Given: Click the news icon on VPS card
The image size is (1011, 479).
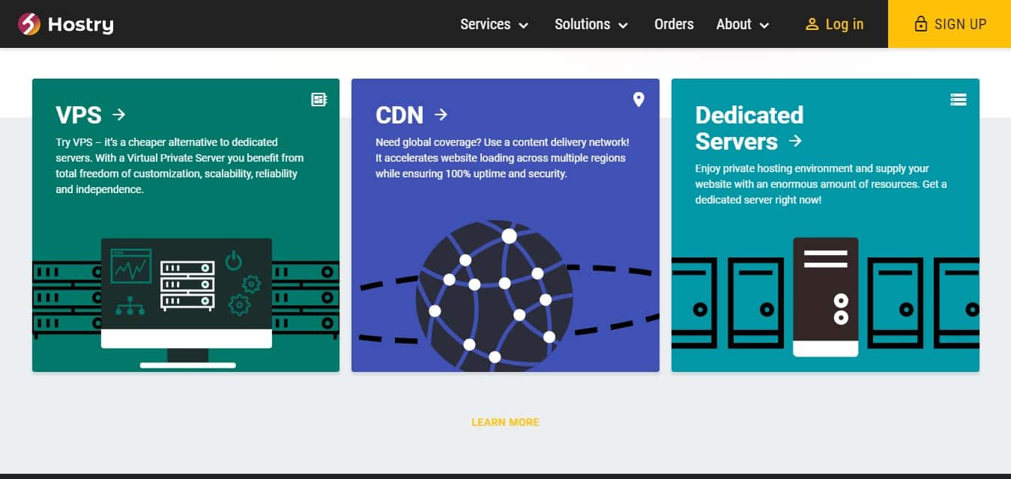Looking at the screenshot, I should tap(319, 100).
